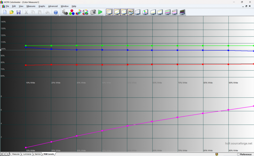
Task: Open the Advanced menu
Action: pyautogui.click(x=53, y=6)
